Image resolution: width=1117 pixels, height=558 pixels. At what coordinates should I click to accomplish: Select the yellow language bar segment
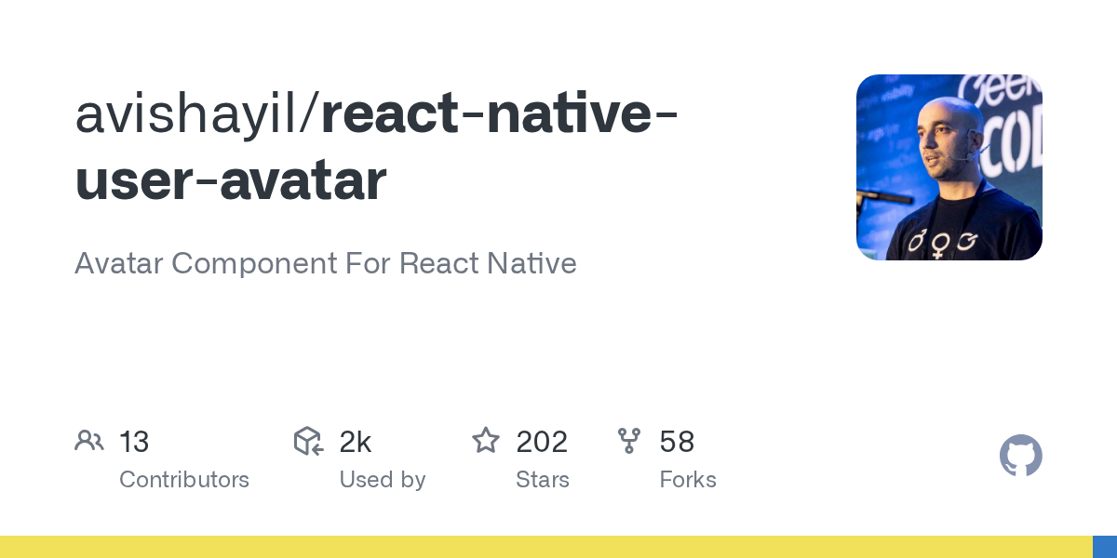(545, 547)
